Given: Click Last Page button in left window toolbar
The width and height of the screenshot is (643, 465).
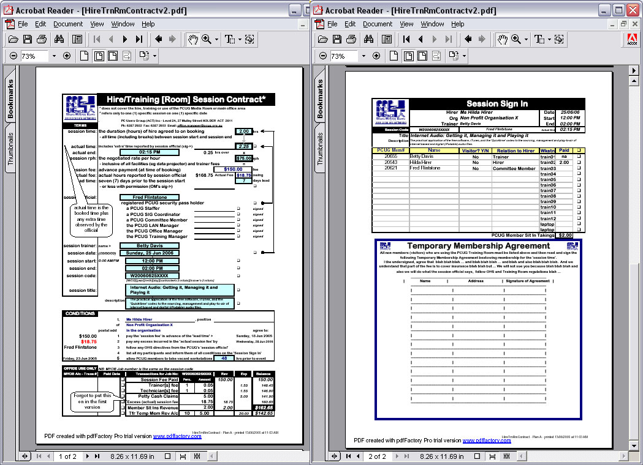Looking at the screenshot, I should click(139, 39).
